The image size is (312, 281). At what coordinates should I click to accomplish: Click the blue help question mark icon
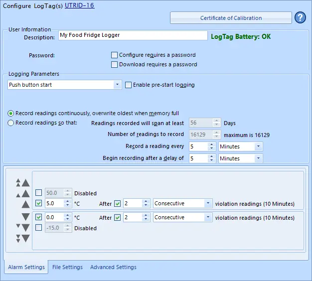(300, 18)
